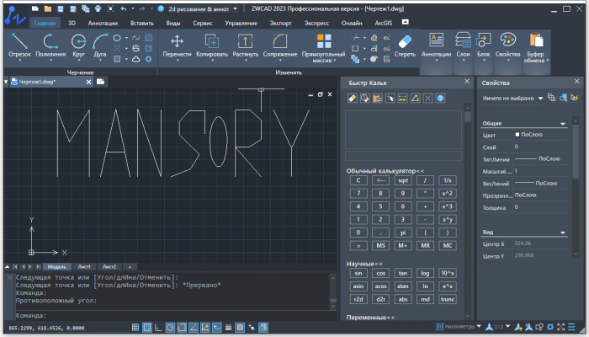Open the Слои layers panel

tap(463, 44)
